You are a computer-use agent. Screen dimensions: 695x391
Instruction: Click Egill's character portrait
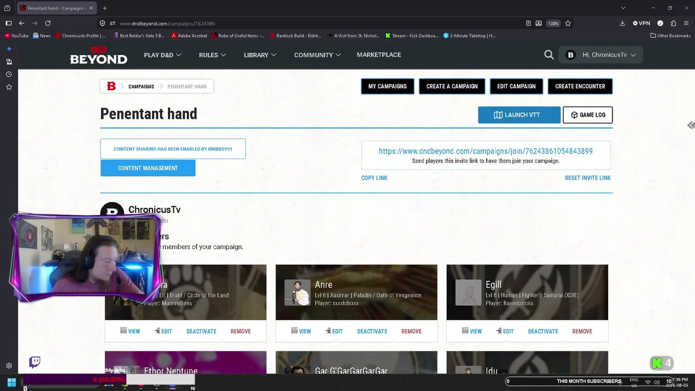(x=469, y=293)
